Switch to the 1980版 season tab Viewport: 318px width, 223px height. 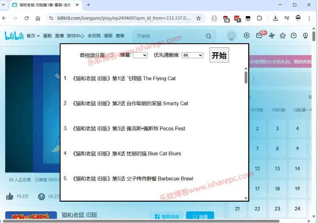(278, 110)
